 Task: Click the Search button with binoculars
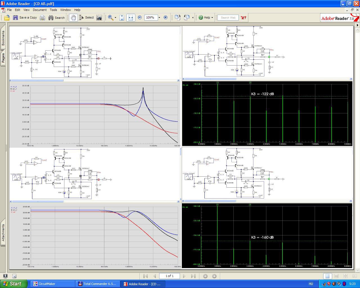pos(56,17)
